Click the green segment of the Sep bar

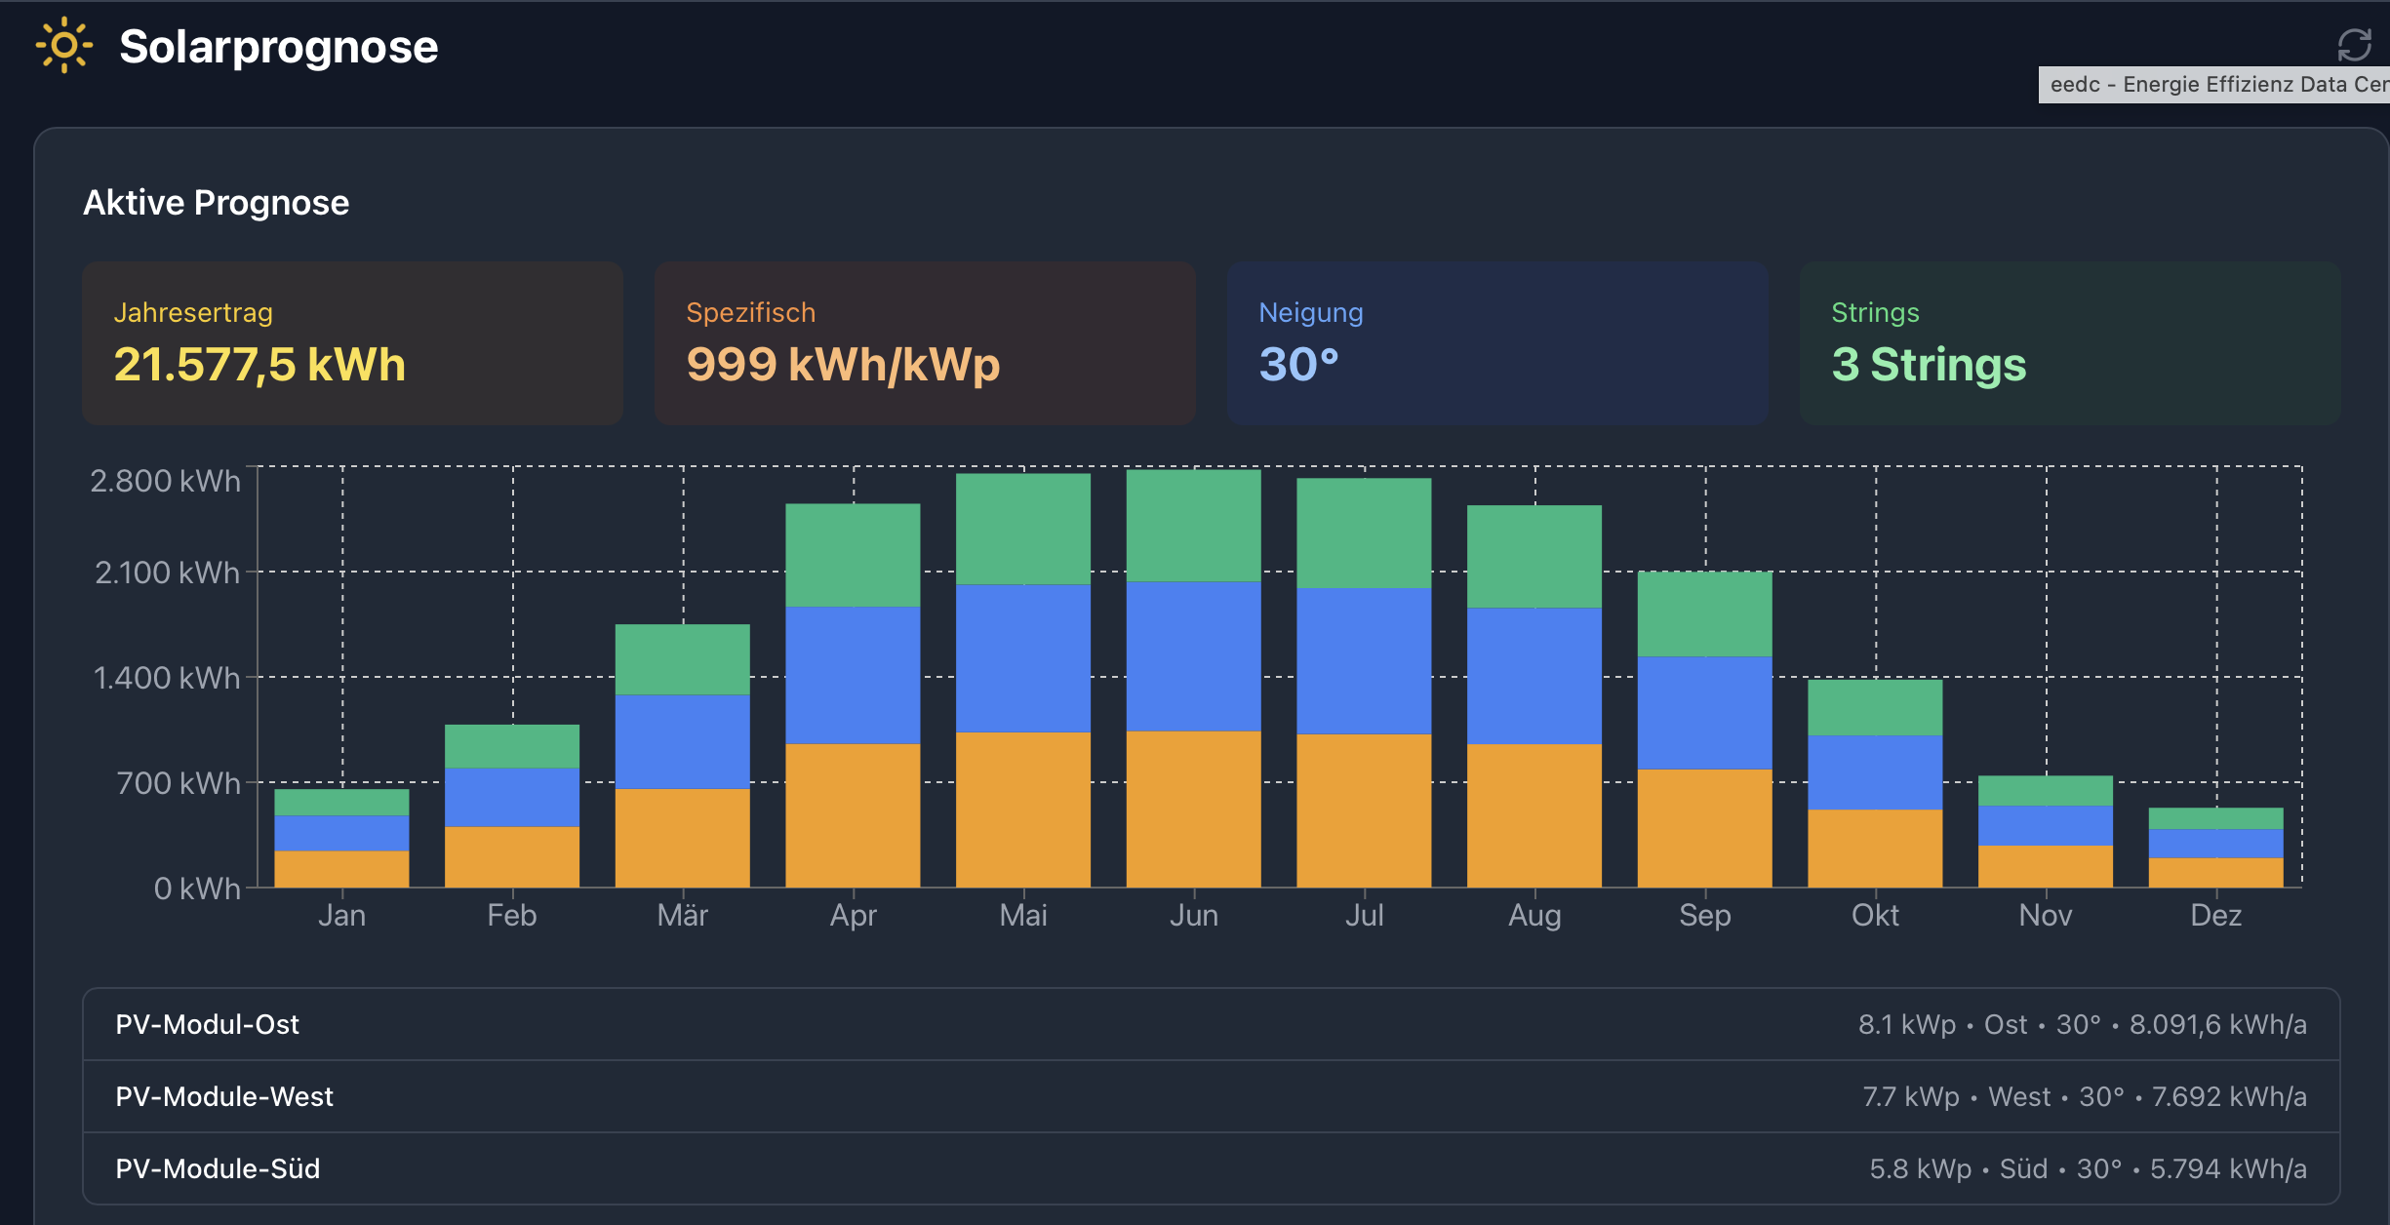[x=1704, y=614]
